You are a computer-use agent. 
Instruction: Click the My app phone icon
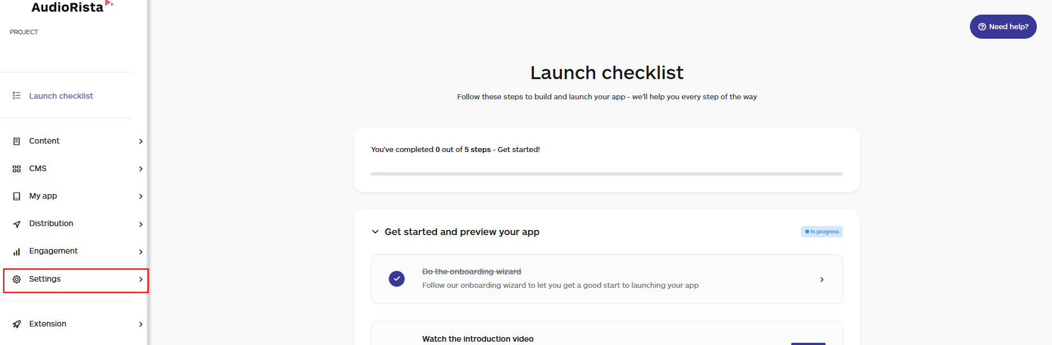tap(17, 196)
